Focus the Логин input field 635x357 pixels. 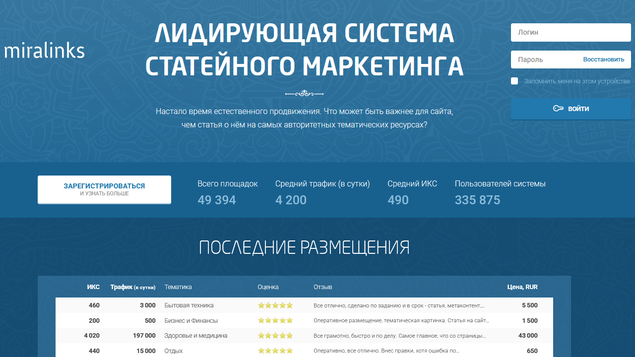[571, 33]
